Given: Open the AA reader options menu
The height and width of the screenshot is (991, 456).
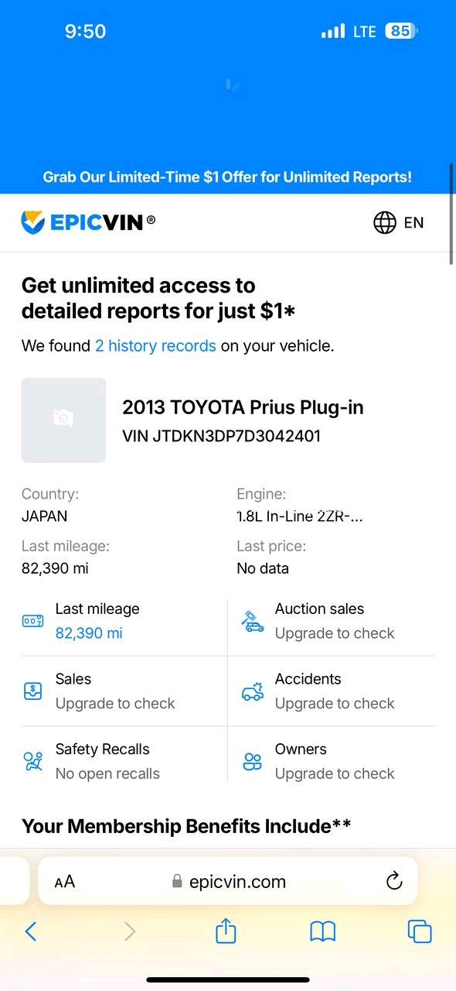Looking at the screenshot, I should point(65,881).
